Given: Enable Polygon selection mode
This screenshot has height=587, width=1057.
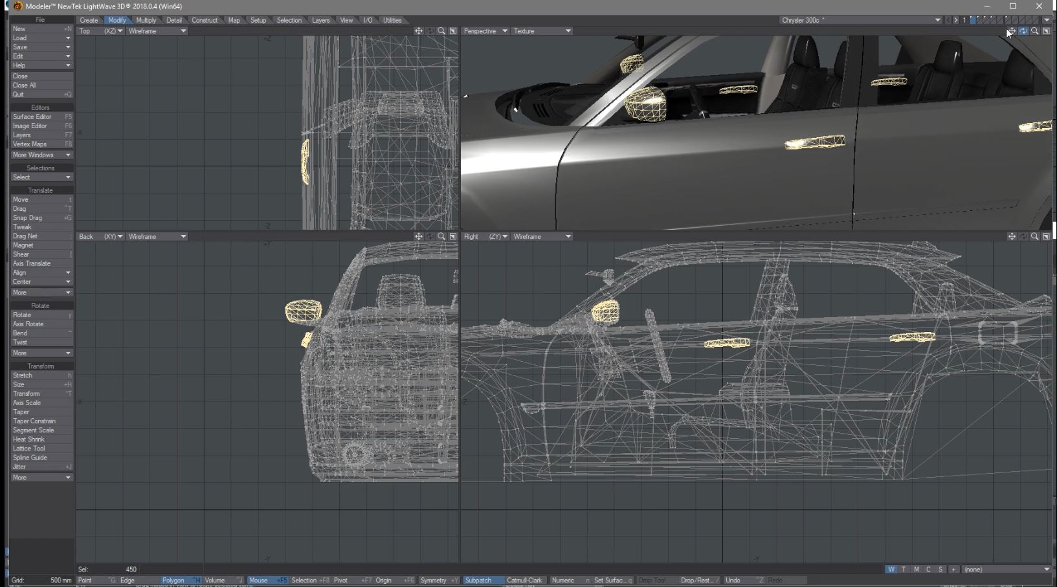Looking at the screenshot, I should point(173,581).
